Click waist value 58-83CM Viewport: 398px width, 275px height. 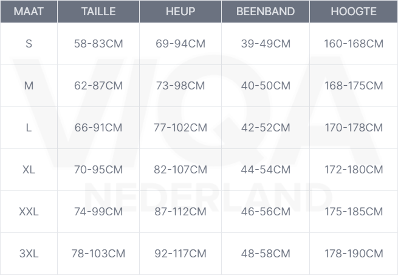pyautogui.click(x=98, y=44)
